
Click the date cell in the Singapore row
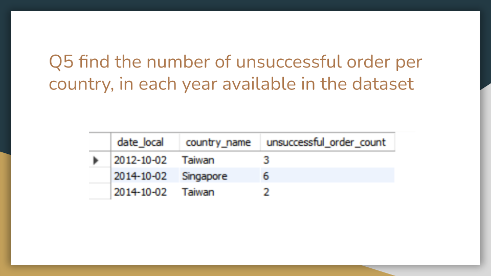coord(145,176)
